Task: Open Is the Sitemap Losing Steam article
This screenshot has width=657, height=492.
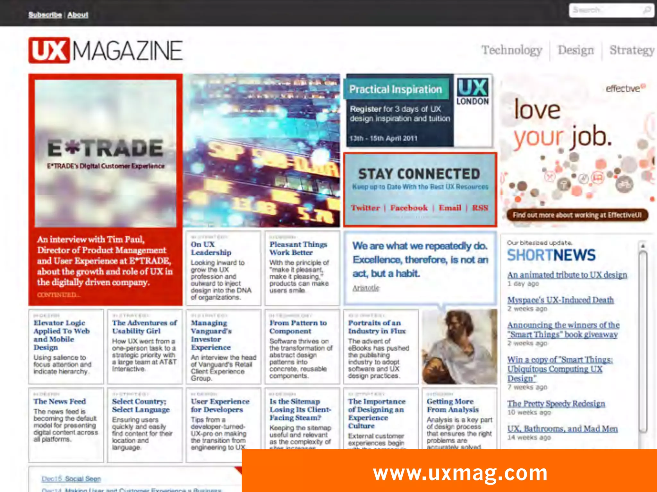Action: [300, 410]
